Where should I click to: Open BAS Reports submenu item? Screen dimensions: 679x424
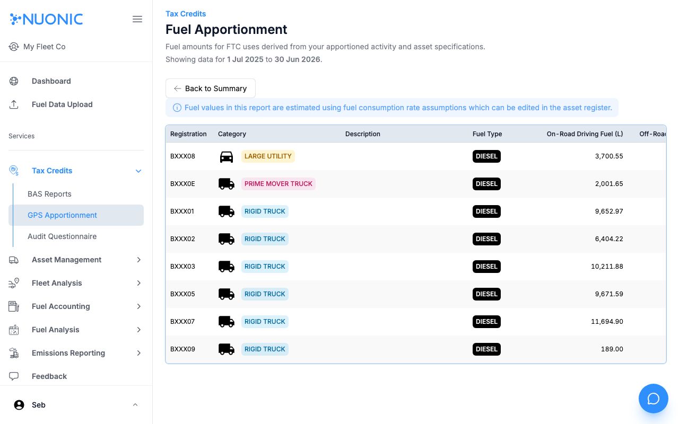pyautogui.click(x=76, y=194)
